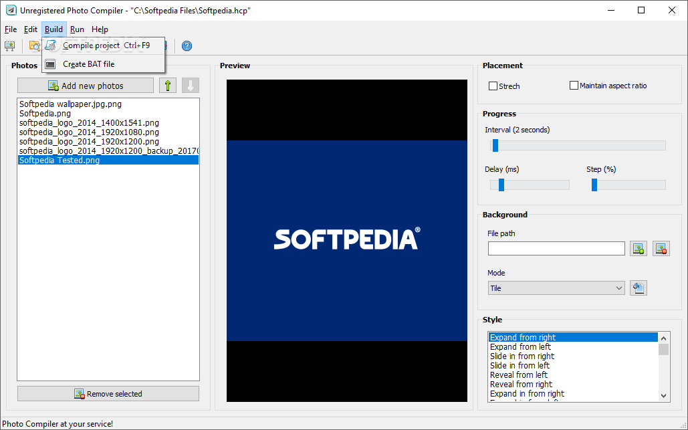Click the browse background image icon
The image size is (688, 430).
[639, 248]
